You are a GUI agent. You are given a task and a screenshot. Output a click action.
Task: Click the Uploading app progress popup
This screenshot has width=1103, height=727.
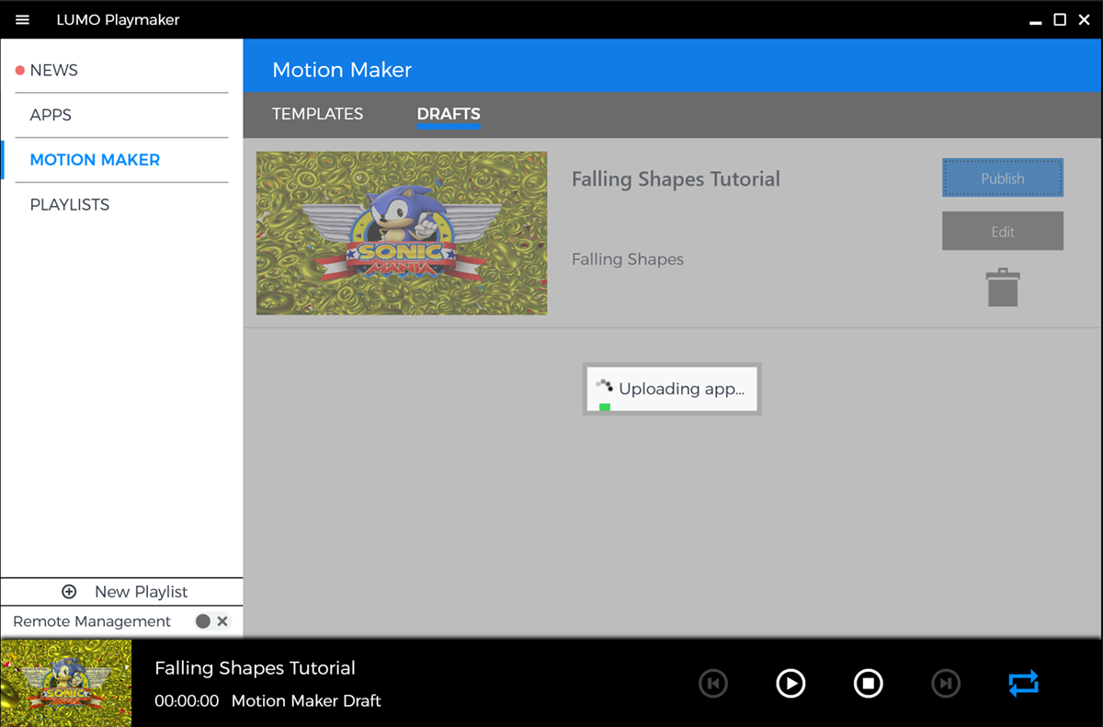pyautogui.click(x=672, y=389)
